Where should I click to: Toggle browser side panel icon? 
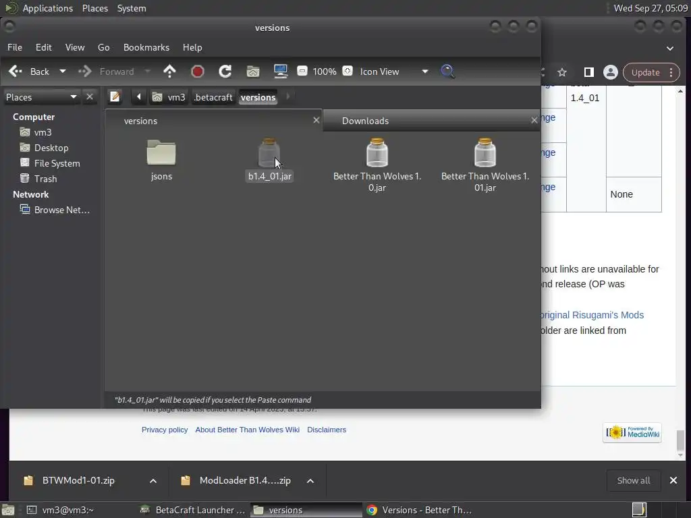(588, 72)
